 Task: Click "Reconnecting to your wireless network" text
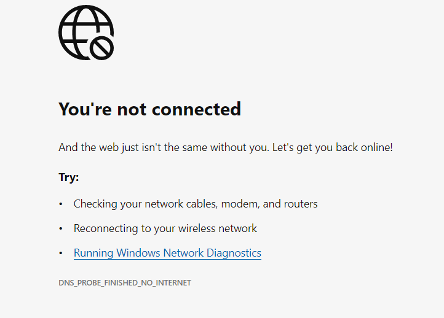point(165,228)
